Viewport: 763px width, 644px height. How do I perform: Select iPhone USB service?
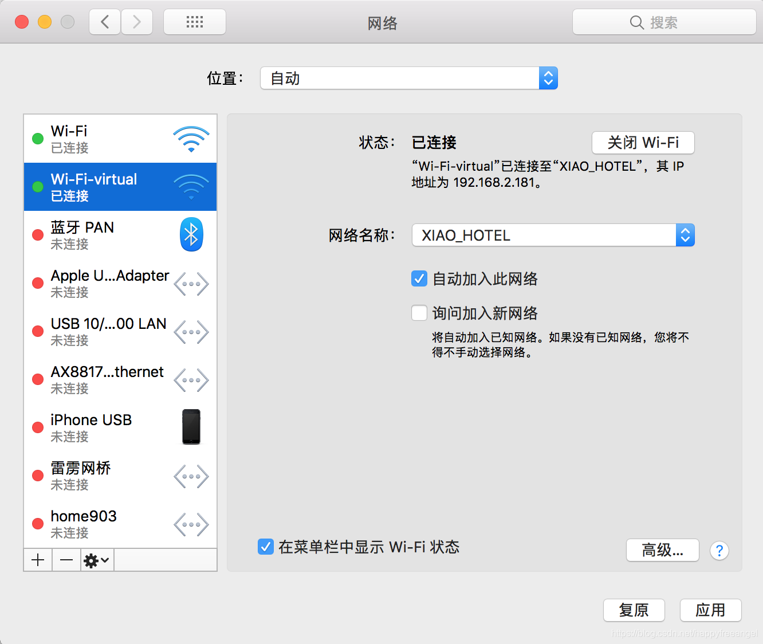pyautogui.click(x=120, y=427)
